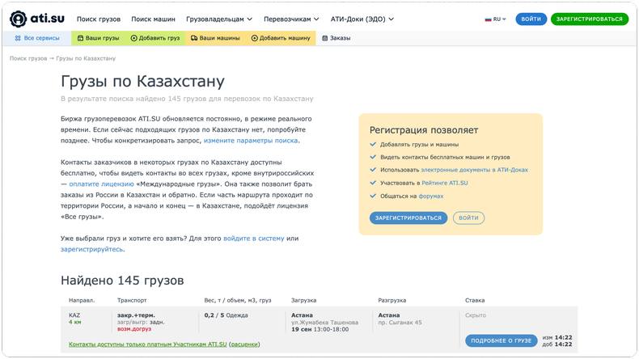Click the ПОДРОБНЕЕ О ГРУЗЕ button
This screenshot has height=359, width=639.
coord(501,340)
